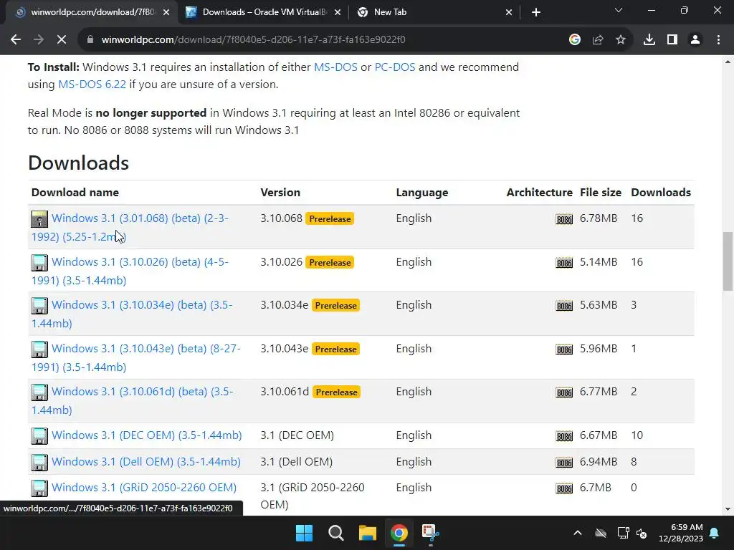
Task: Open Chrome downloads tray icon
Action: (649, 40)
